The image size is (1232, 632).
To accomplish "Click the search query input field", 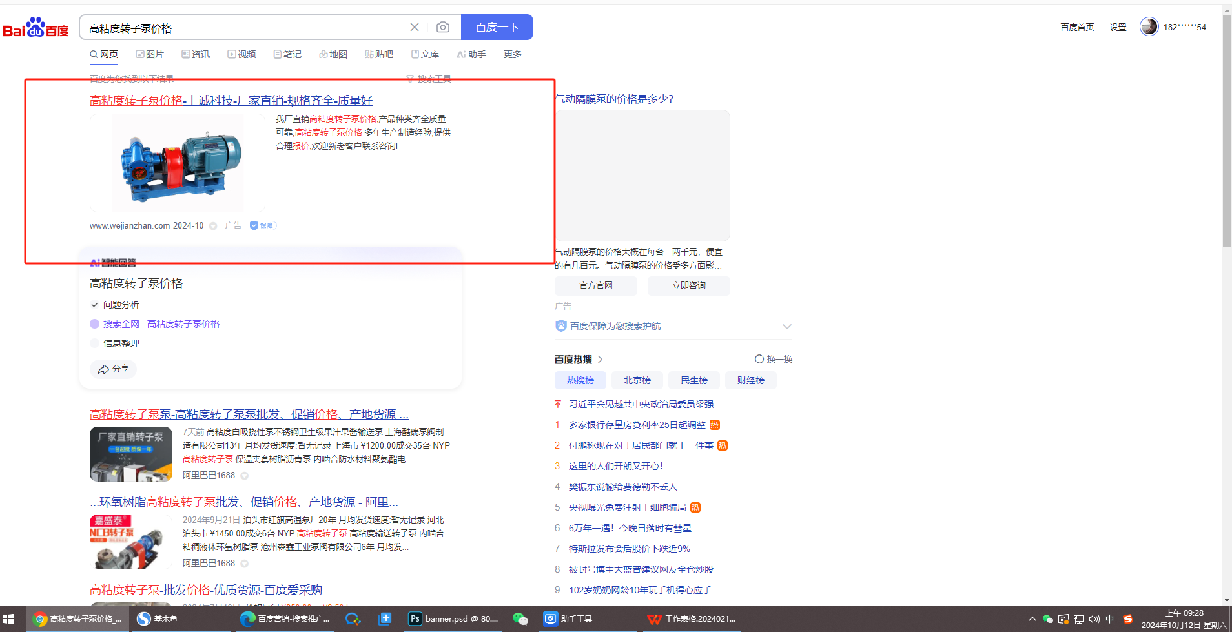I will tap(245, 28).
